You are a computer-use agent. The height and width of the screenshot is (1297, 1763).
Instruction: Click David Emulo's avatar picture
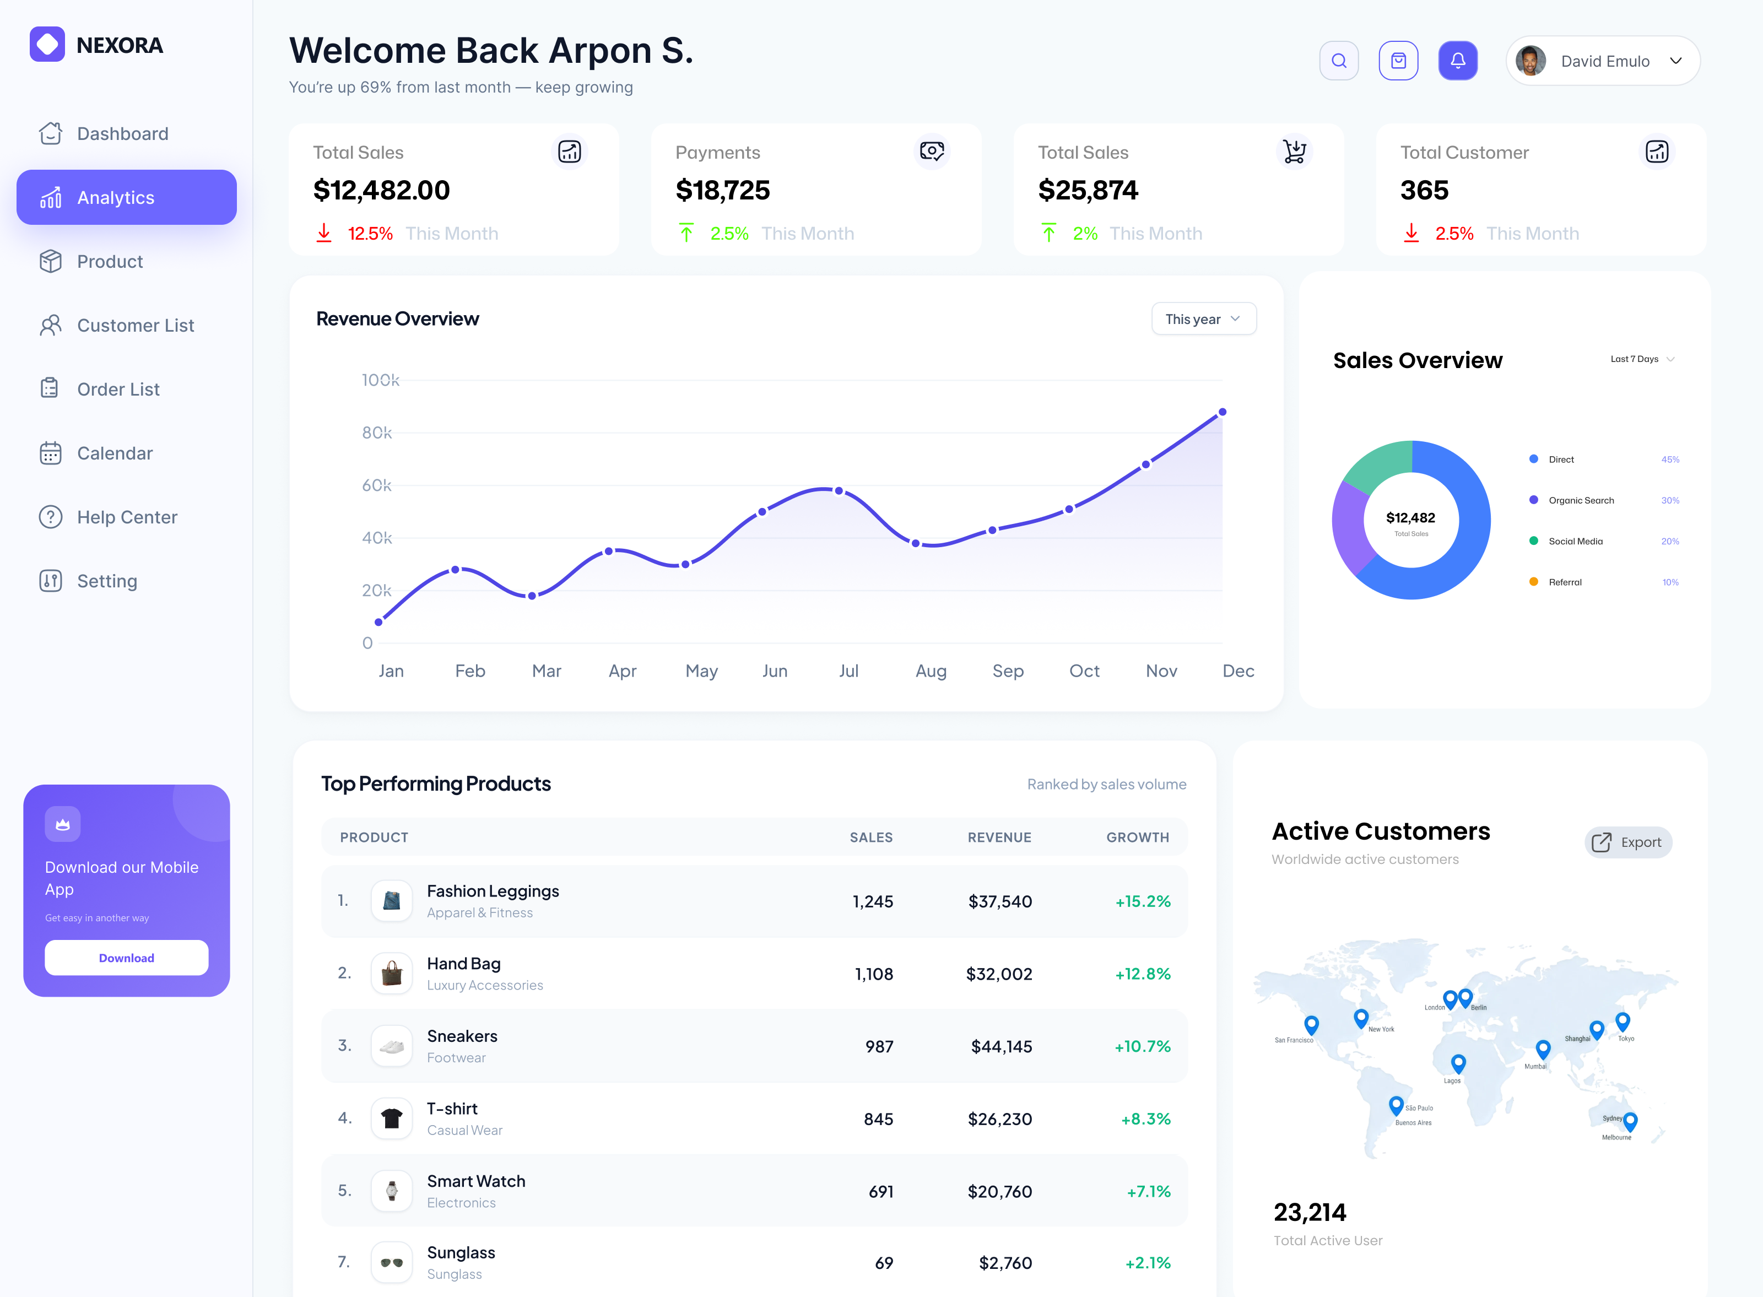(1531, 61)
